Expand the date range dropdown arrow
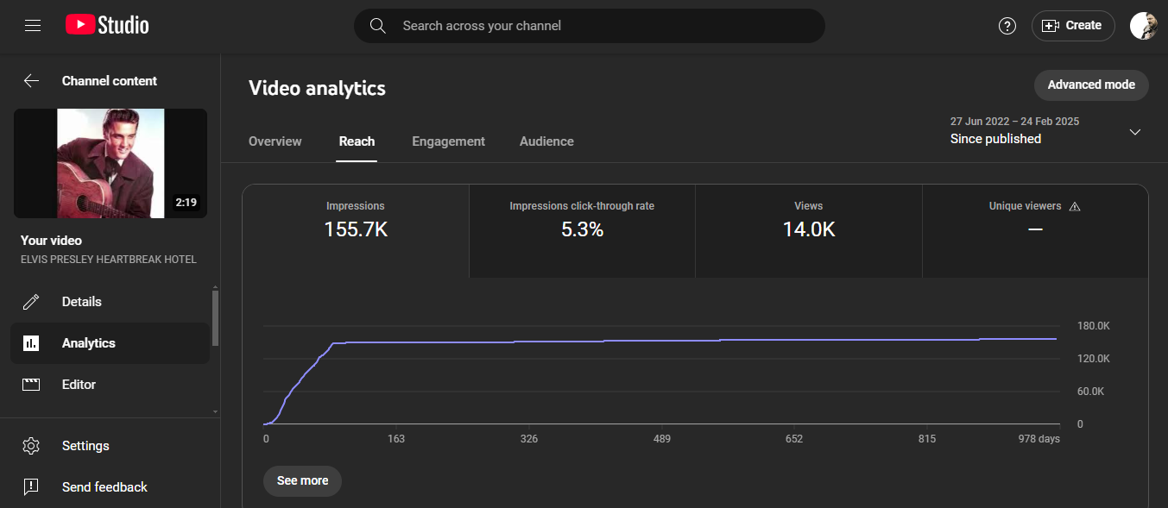1168x508 pixels. click(1135, 132)
